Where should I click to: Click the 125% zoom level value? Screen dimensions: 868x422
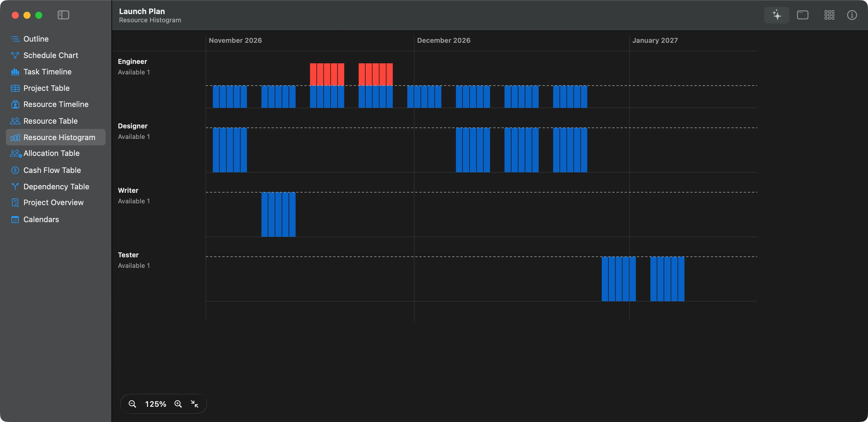[155, 404]
